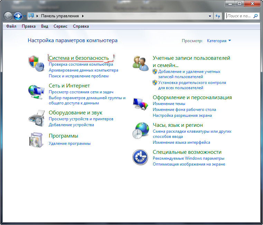The width and height of the screenshot is (263, 225).
Task: Go back with the Back arrow button
Action: (x=8, y=16)
